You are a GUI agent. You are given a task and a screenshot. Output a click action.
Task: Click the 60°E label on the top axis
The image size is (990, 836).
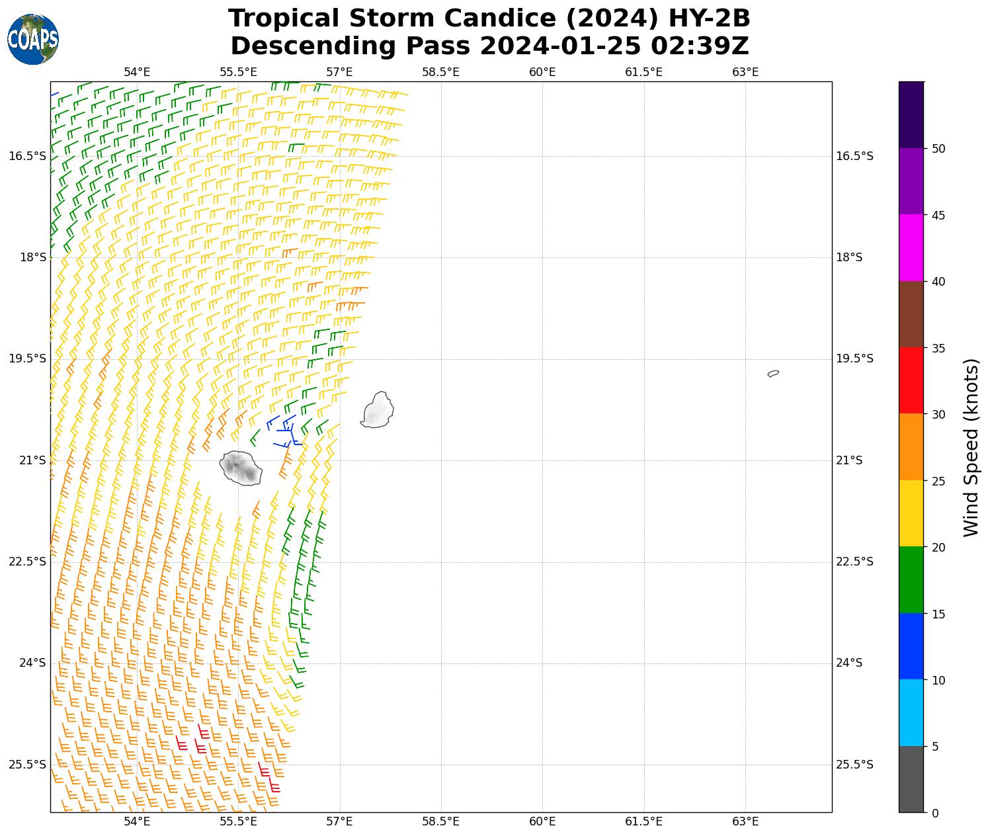[x=542, y=71]
